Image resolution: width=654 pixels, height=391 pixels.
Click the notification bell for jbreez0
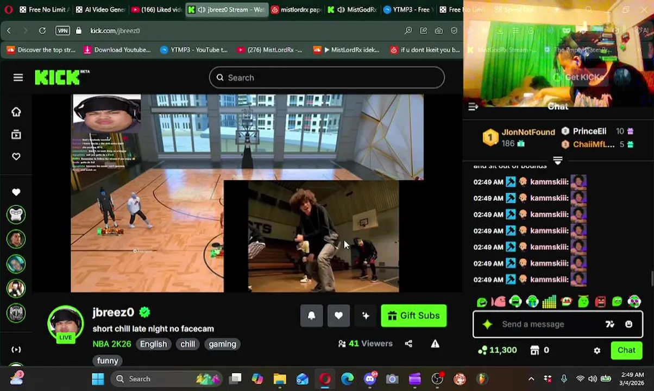tap(311, 316)
